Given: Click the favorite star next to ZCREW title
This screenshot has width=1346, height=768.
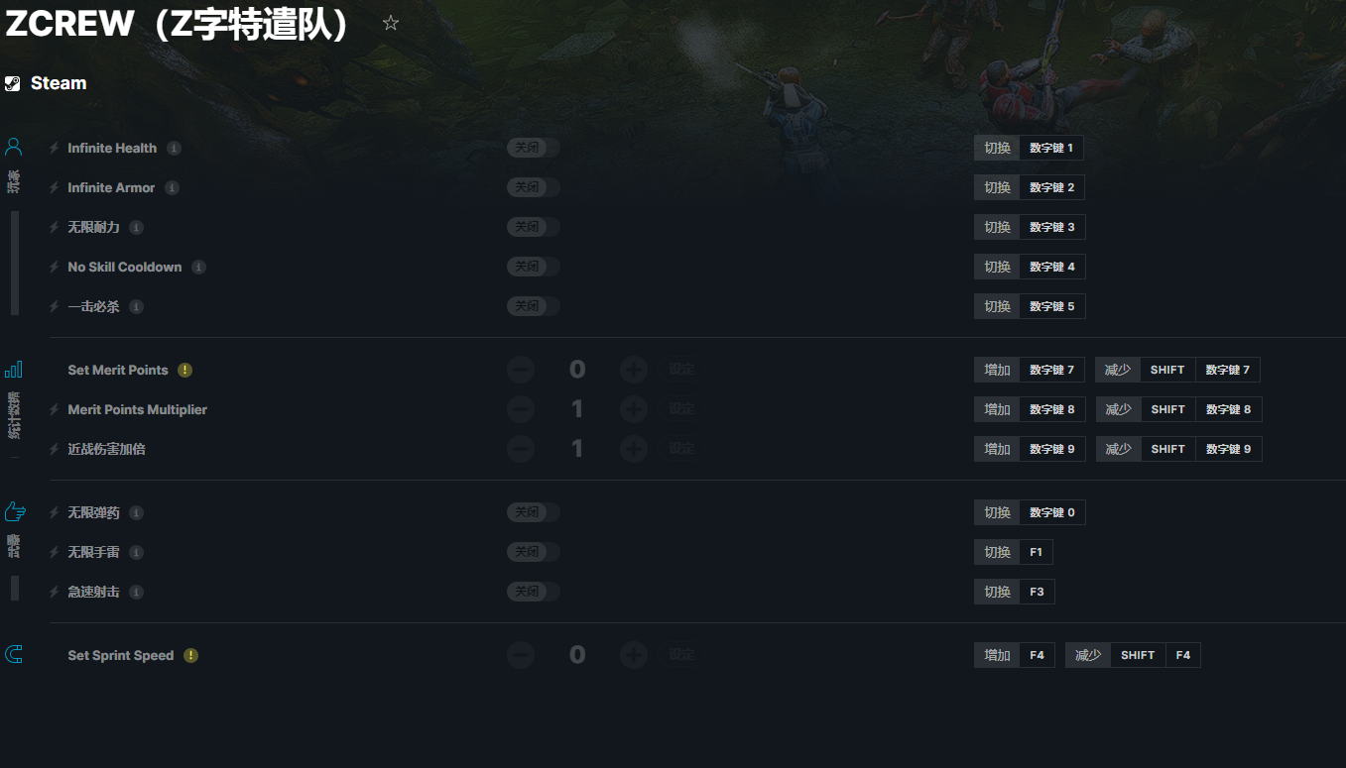Looking at the screenshot, I should click(x=391, y=23).
